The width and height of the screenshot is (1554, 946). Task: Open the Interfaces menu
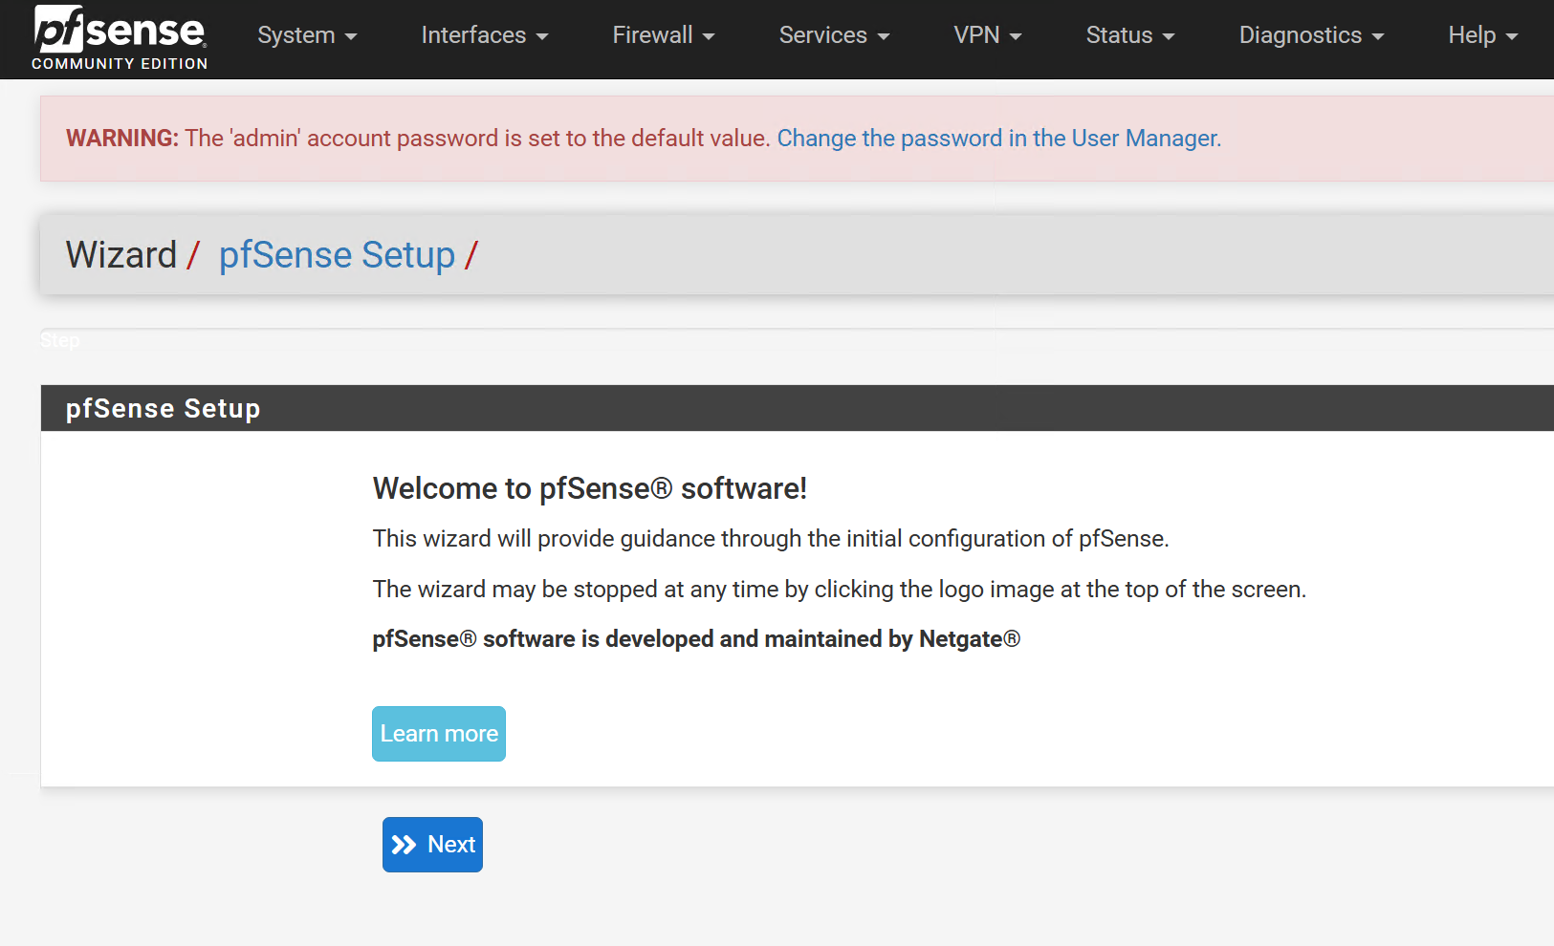click(484, 35)
